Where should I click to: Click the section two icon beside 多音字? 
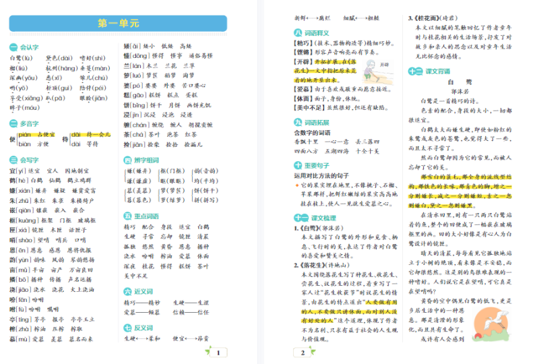coord(13,124)
